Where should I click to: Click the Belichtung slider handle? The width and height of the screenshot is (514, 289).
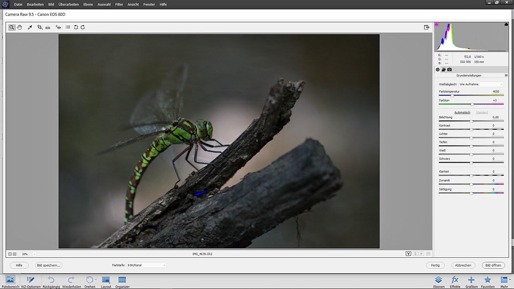471,122
